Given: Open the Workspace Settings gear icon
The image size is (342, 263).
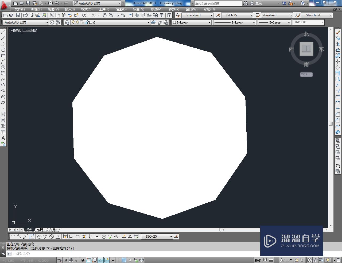Looking at the screenshot, I should pos(52,22).
